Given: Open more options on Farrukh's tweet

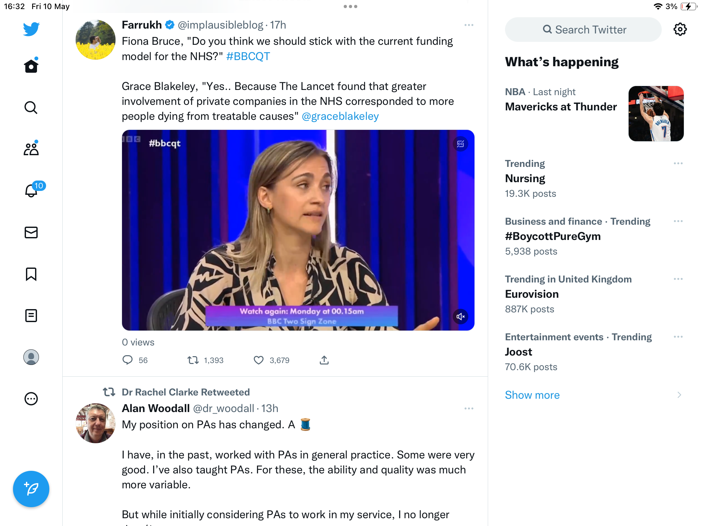Looking at the screenshot, I should coord(469,25).
